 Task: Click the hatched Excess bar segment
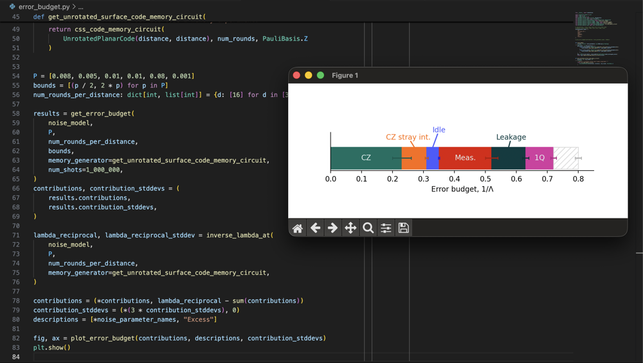pyautogui.click(x=566, y=158)
